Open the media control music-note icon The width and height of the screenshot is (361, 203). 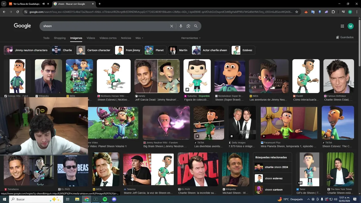click(x=343, y=12)
